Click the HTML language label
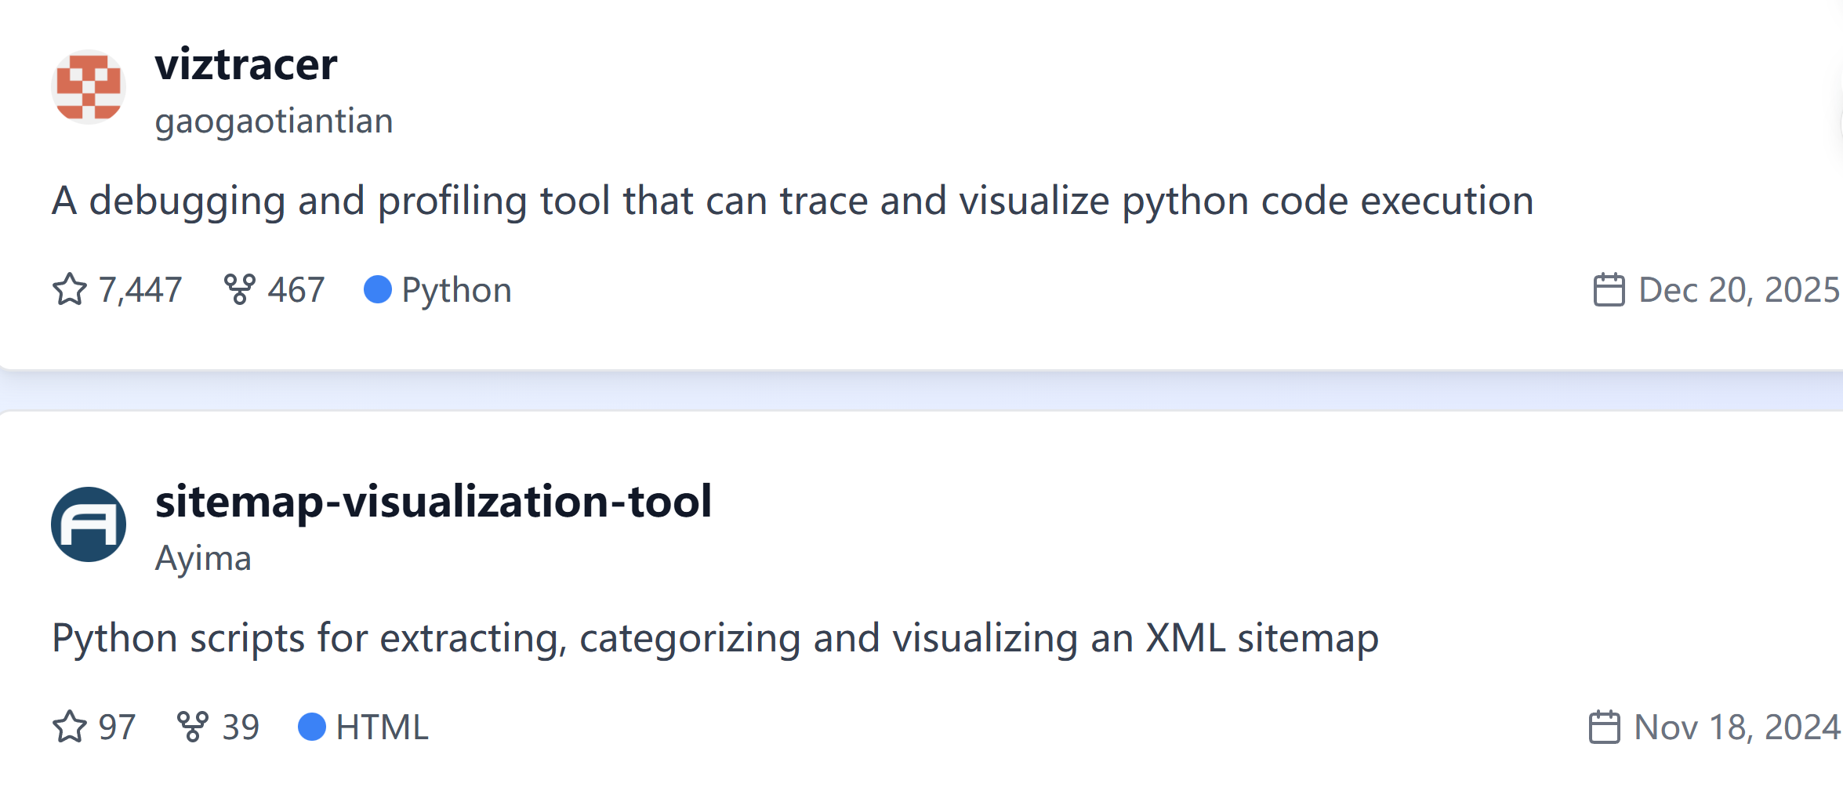1843x798 pixels. (382, 727)
